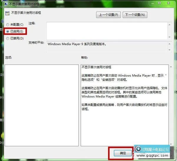The image size is (177, 161).
Task: Click the 支持的平台 box scroll up arrow
Action: click(x=169, y=43)
